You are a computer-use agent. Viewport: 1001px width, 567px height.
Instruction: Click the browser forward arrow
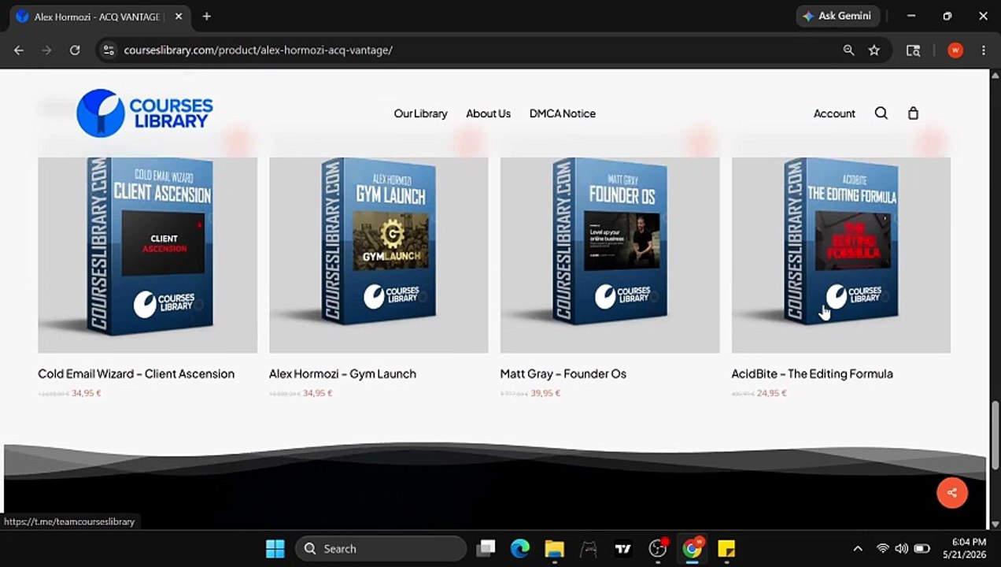tap(46, 50)
